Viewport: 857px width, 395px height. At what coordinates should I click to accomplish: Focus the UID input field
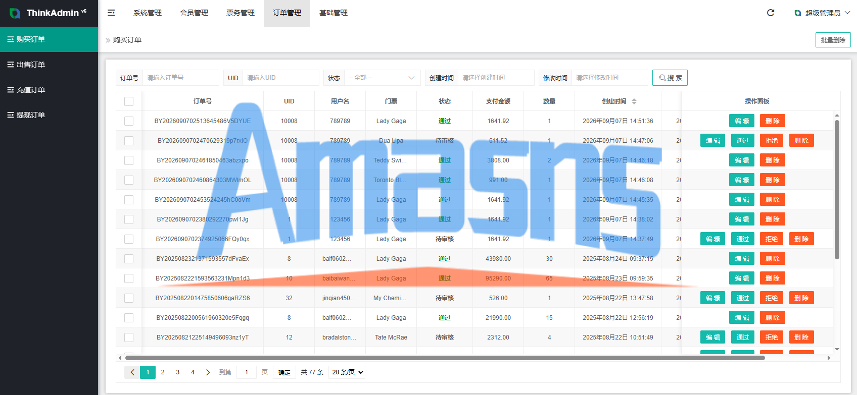pyautogui.click(x=281, y=78)
